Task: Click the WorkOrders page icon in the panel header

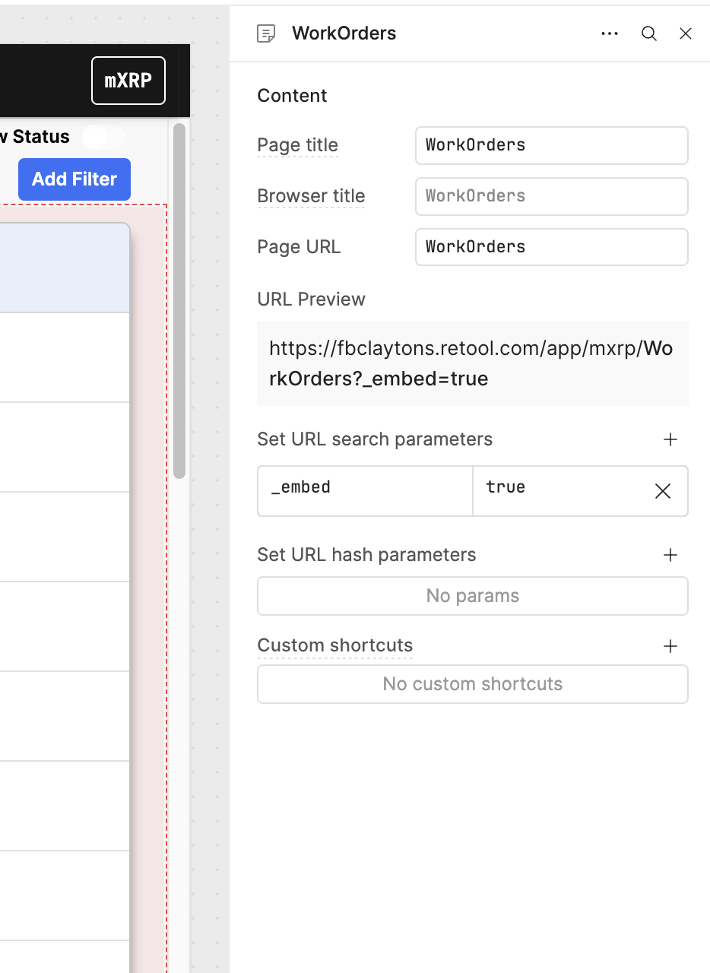Action: pyautogui.click(x=266, y=33)
